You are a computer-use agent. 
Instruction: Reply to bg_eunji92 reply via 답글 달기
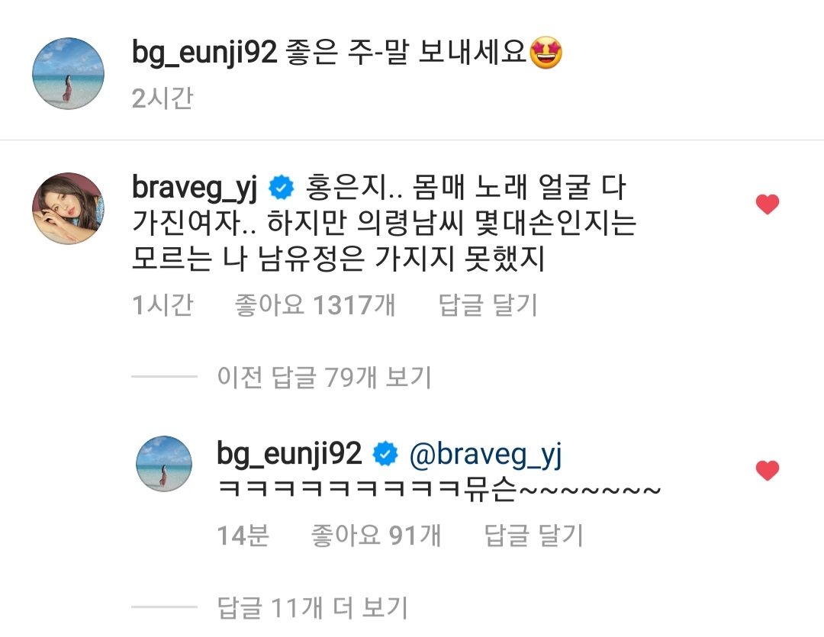(533, 536)
